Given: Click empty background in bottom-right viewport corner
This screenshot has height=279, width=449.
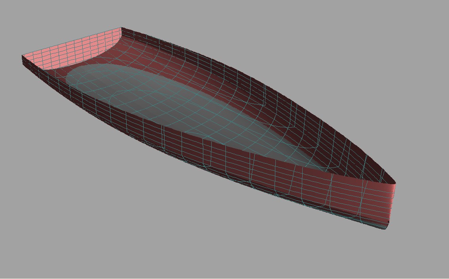Looking at the screenshot, I should (435, 269).
